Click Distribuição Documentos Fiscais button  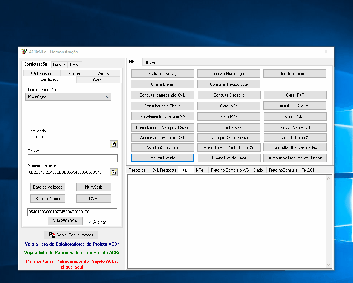point(295,158)
